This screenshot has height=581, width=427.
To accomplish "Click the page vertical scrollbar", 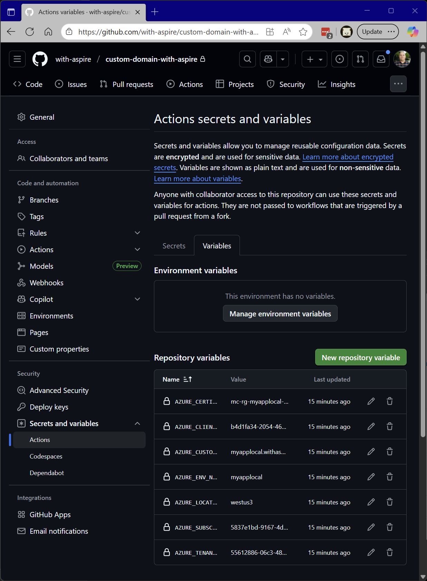I will (x=423, y=242).
